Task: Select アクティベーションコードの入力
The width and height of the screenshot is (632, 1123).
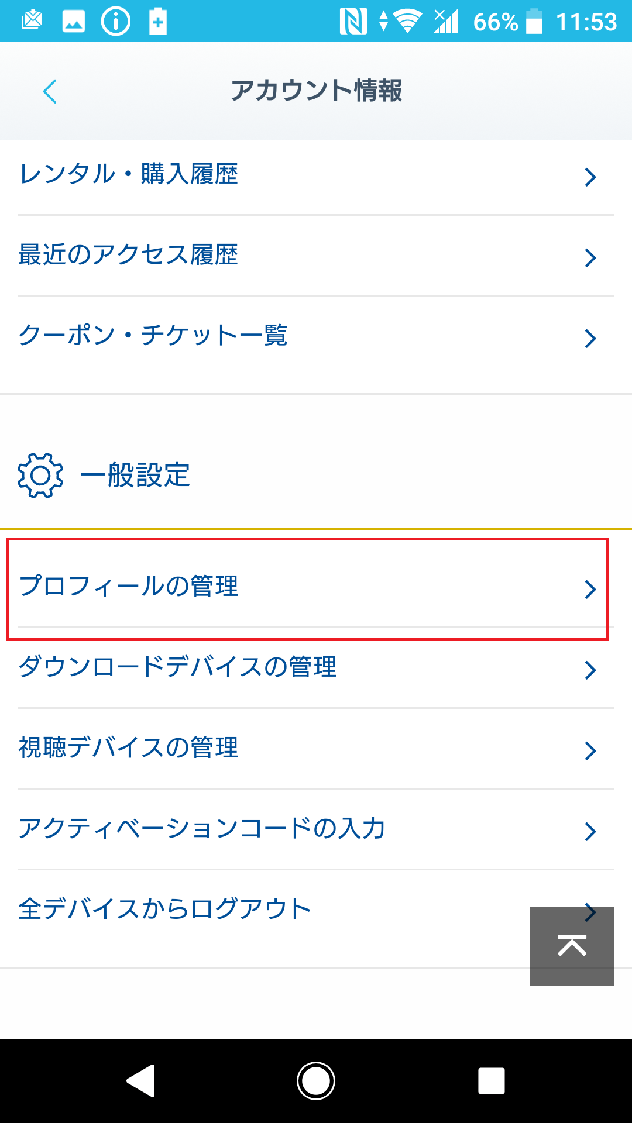Action: [316, 829]
